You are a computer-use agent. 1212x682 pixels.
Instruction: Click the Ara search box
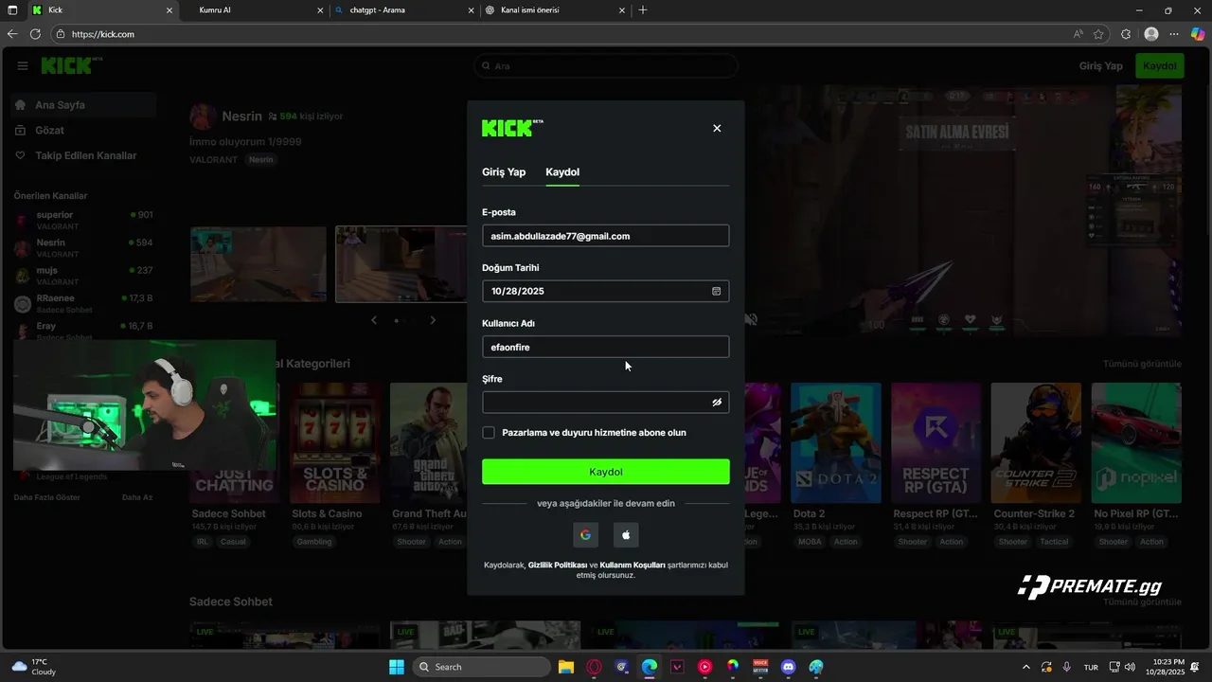606,66
